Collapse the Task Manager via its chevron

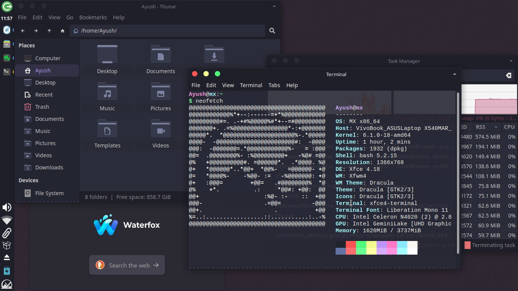(x=511, y=61)
